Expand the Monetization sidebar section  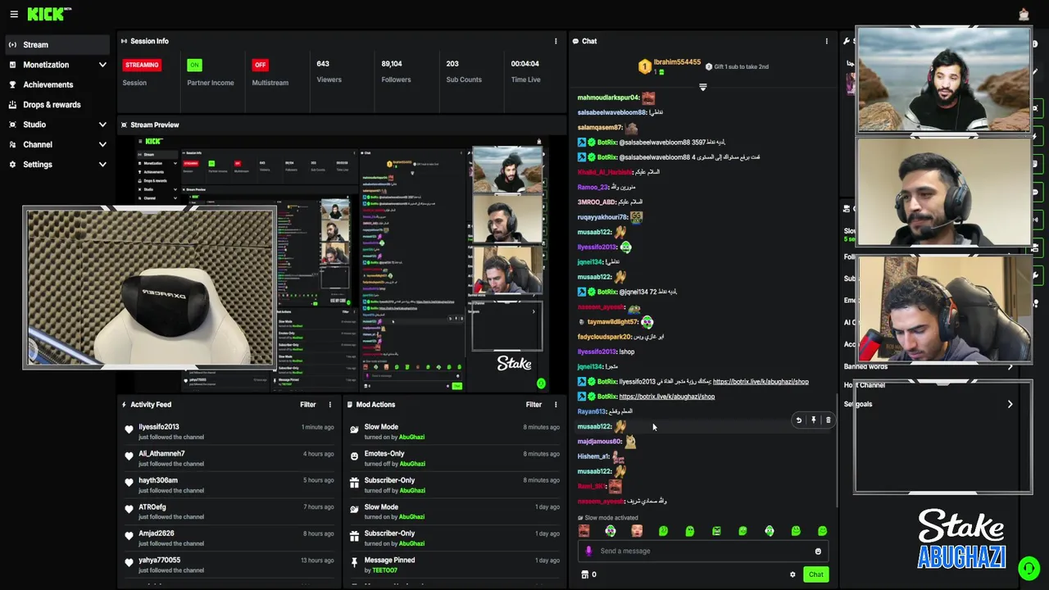point(102,65)
